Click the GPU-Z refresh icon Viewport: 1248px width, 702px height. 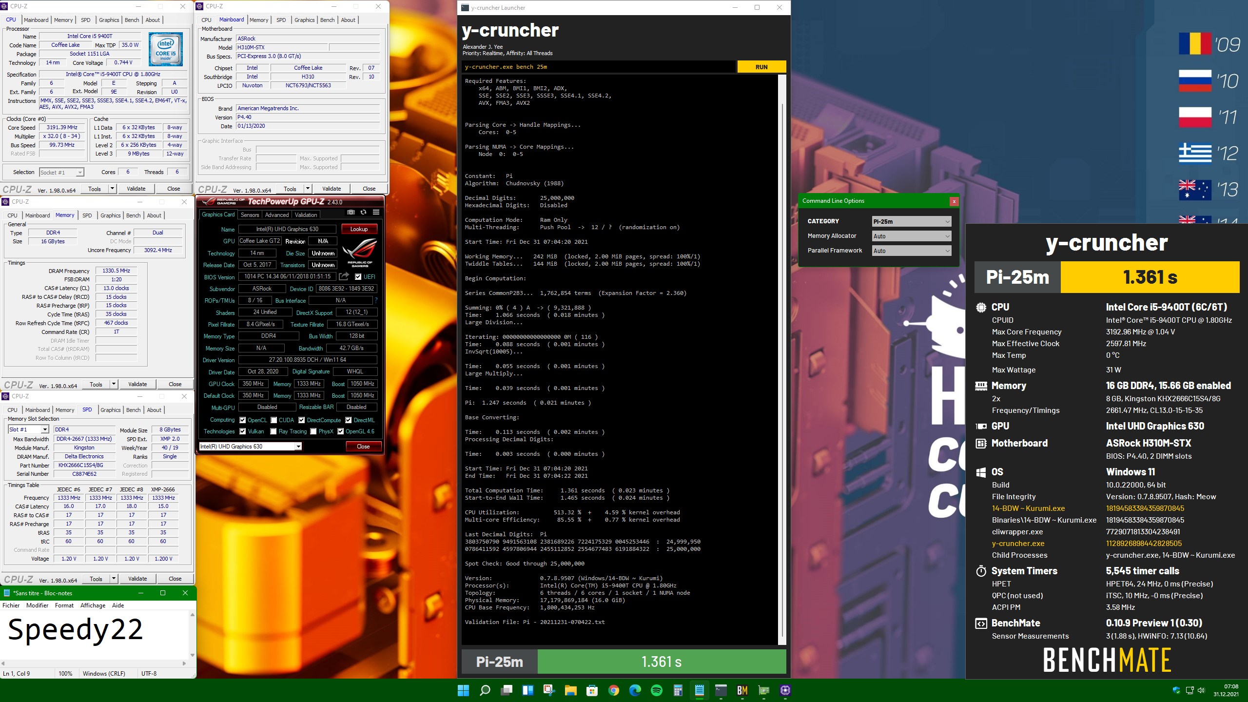363,213
